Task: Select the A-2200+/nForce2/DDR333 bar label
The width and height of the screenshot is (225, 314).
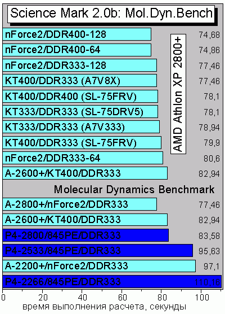Action: [66, 266]
